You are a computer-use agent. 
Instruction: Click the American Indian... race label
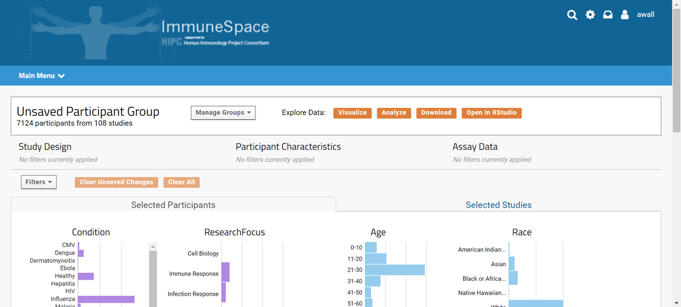coord(482,250)
